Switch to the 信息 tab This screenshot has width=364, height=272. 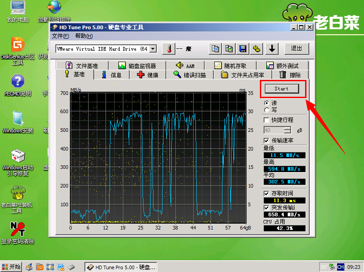(x=111, y=75)
